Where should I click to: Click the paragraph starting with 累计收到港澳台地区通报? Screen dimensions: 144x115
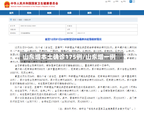(73, 100)
